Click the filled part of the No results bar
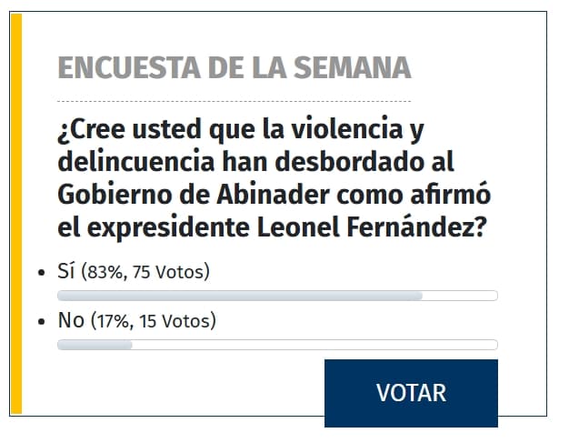569x443 pixels. 95,345
